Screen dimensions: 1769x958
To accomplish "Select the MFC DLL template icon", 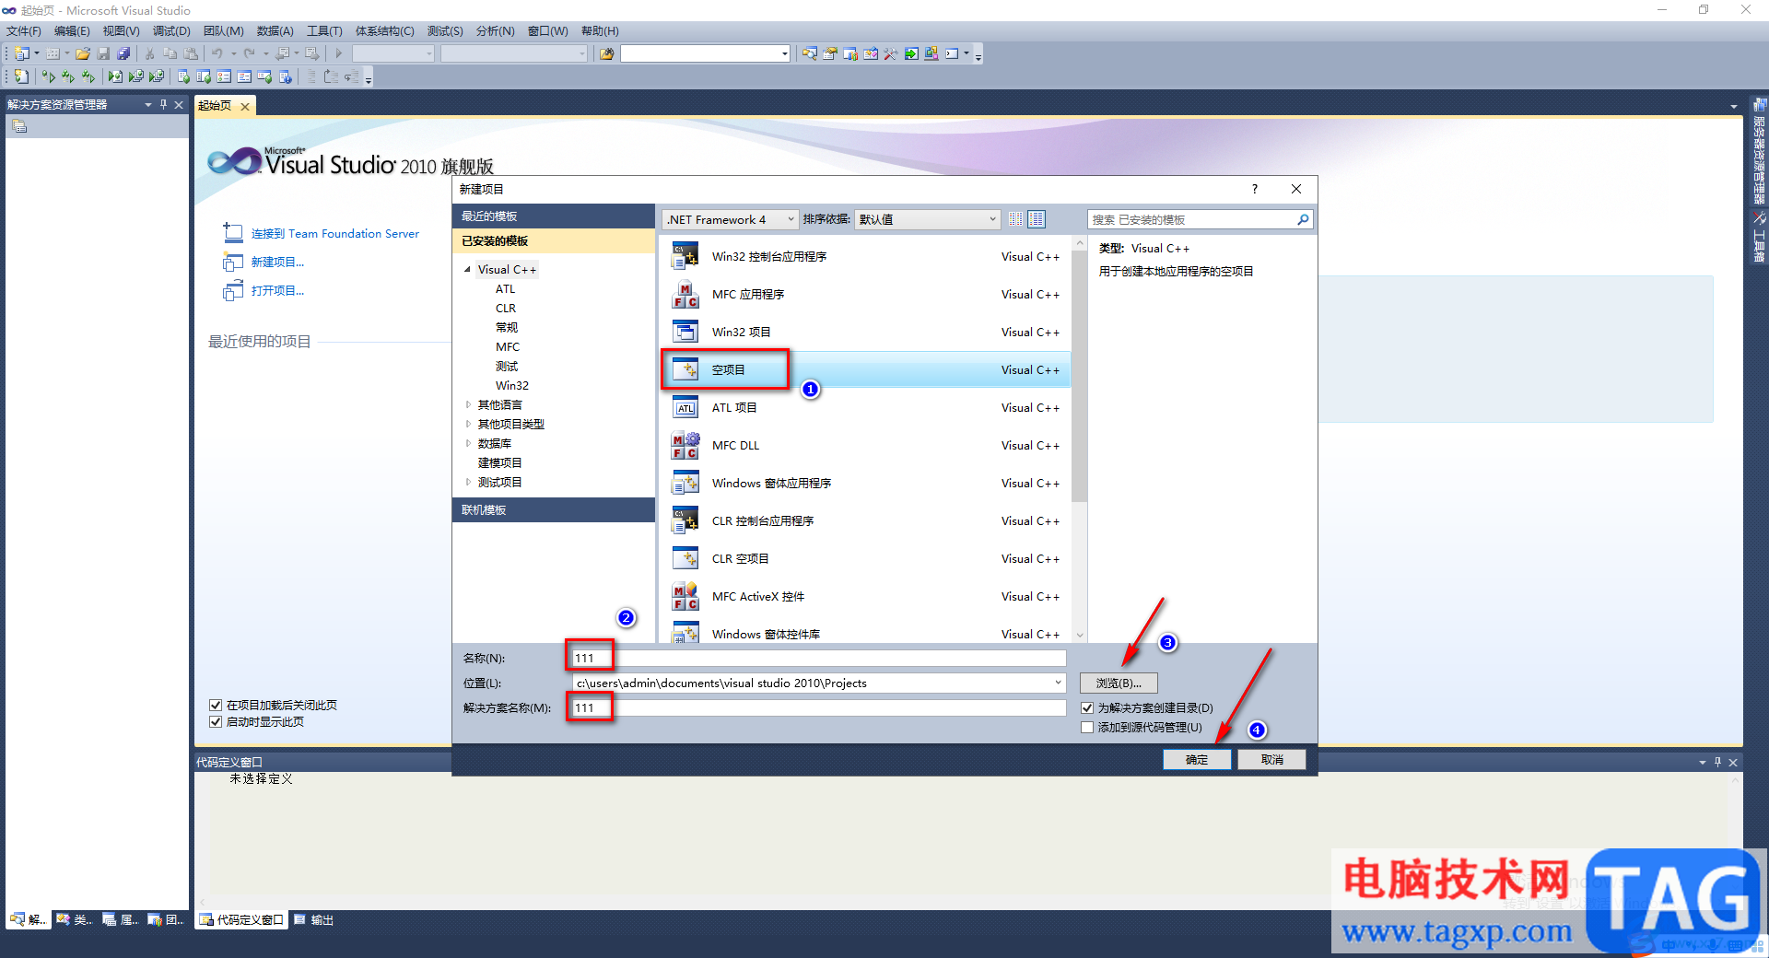I will tap(685, 445).
